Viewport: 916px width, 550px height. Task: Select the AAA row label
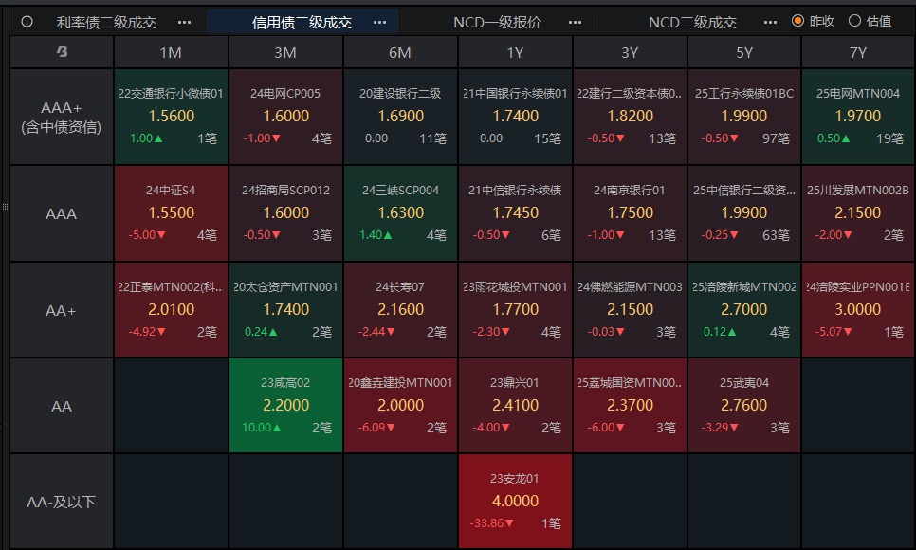pos(62,213)
